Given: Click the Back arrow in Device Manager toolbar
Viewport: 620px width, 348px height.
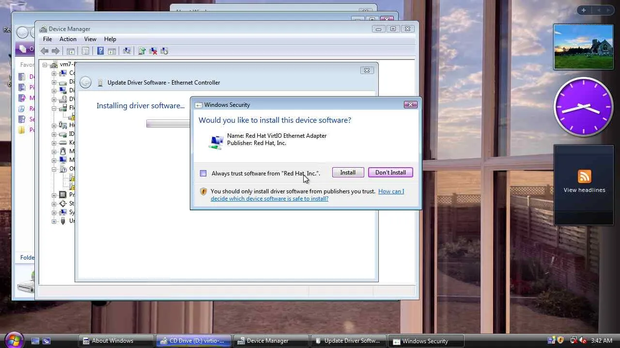Looking at the screenshot, I should [x=45, y=51].
